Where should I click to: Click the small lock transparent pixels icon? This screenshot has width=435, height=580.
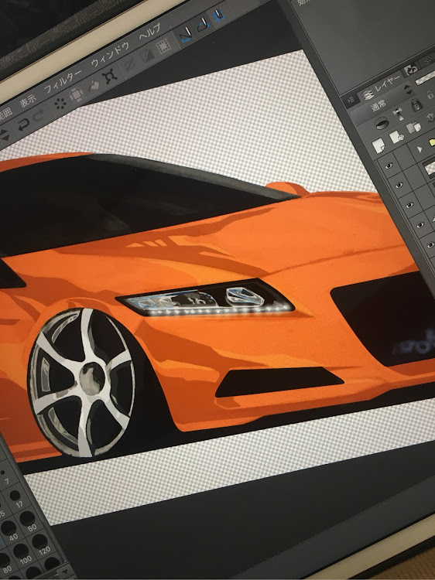pos(430,96)
